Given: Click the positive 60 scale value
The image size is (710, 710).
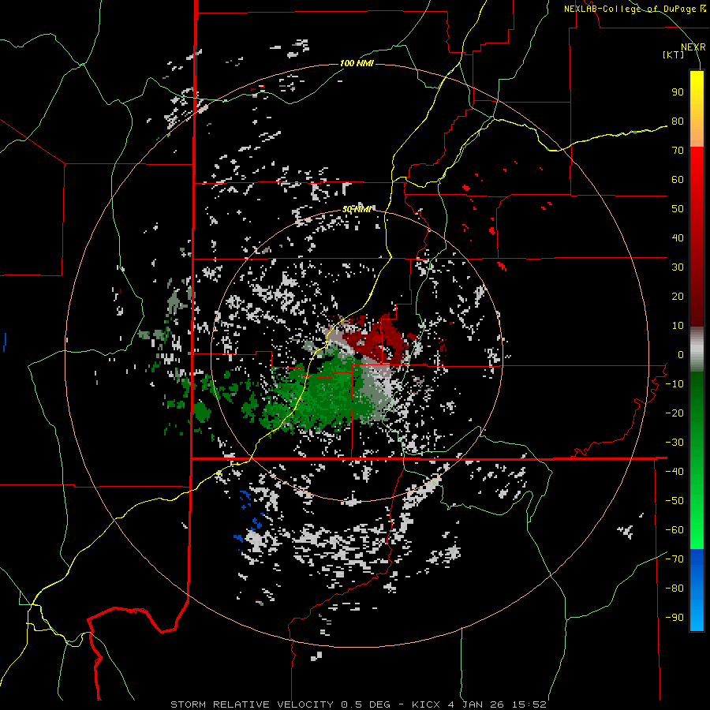Looking at the screenshot, I should pos(678,180).
